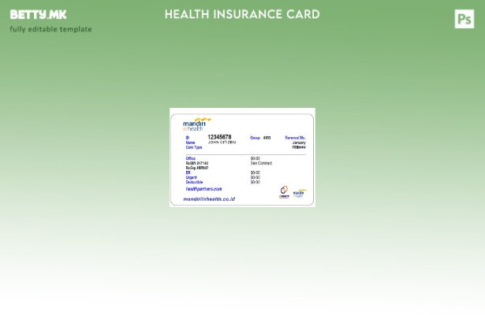Click the small mandiri inhealth logo bottom right
The image size is (485, 315).
(299, 193)
